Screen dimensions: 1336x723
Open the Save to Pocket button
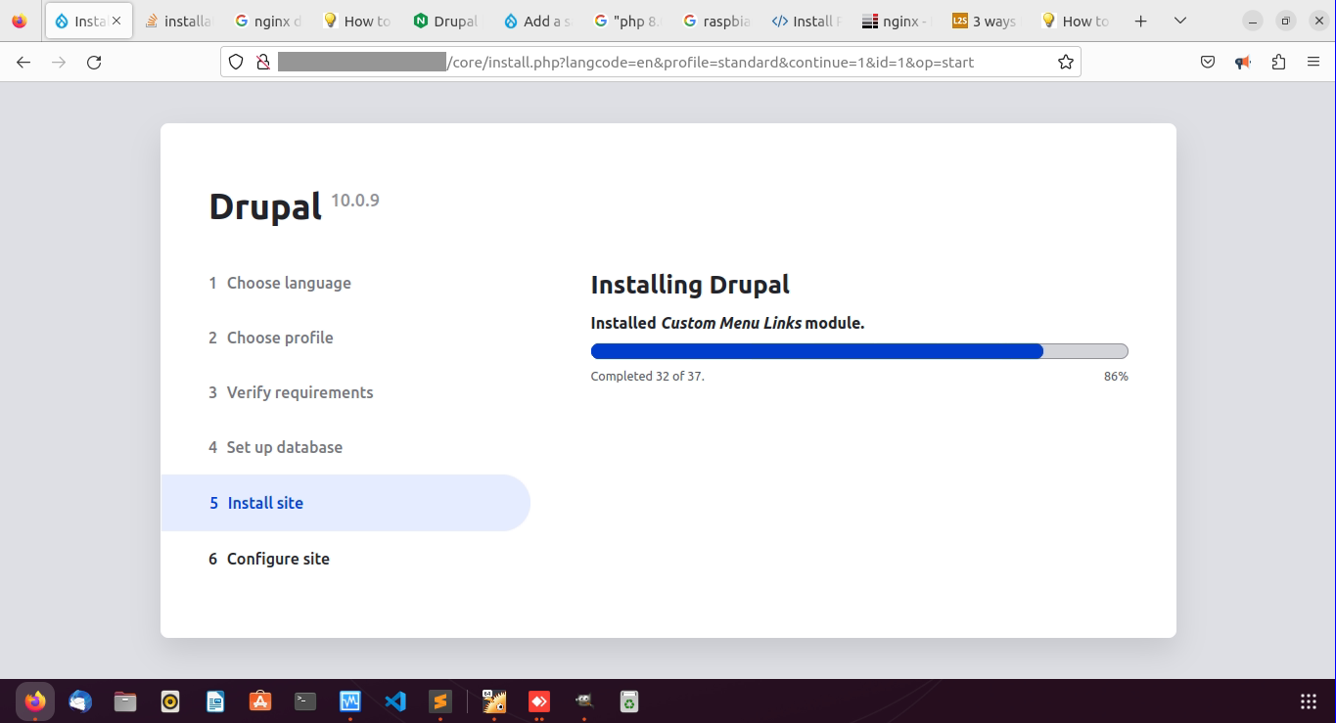pyautogui.click(x=1208, y=62)
